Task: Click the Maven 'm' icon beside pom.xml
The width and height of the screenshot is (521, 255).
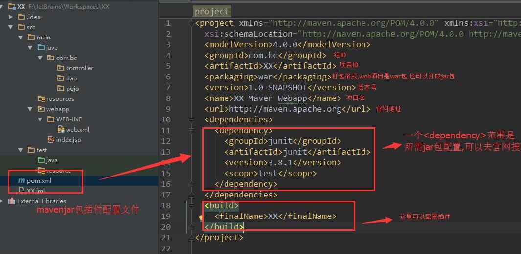Action: (x=21, y=181)
